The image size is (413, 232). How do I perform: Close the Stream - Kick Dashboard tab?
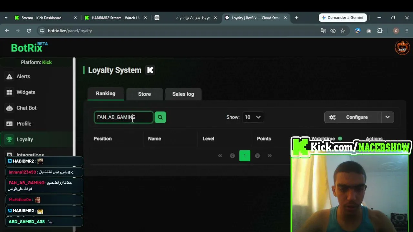(x=76, y=18)
